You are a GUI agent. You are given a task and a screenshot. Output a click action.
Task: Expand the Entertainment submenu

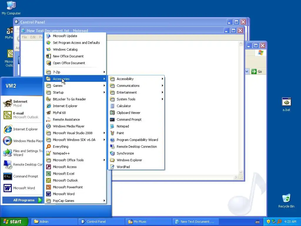coord(136,92)
